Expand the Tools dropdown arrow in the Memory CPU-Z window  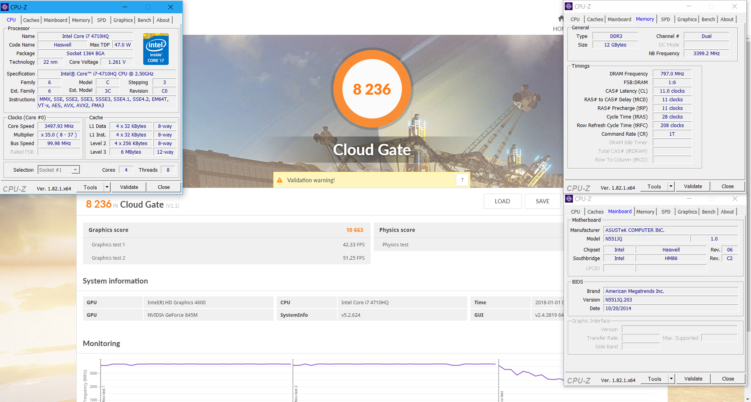pyautogui.click(x=671, y=187)
